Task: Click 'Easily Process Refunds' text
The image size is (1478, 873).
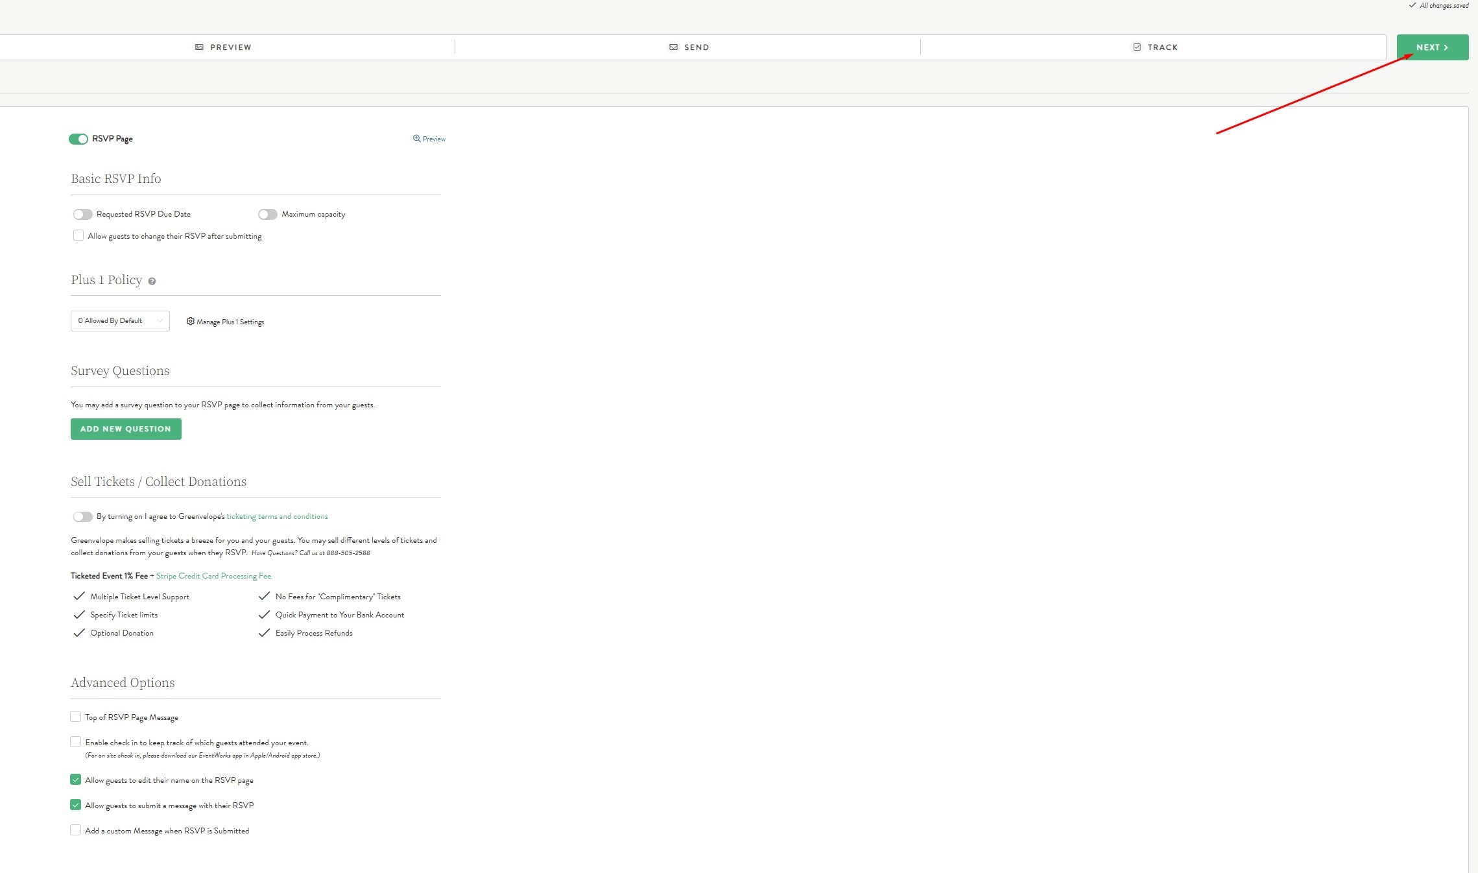Action: 314,633
